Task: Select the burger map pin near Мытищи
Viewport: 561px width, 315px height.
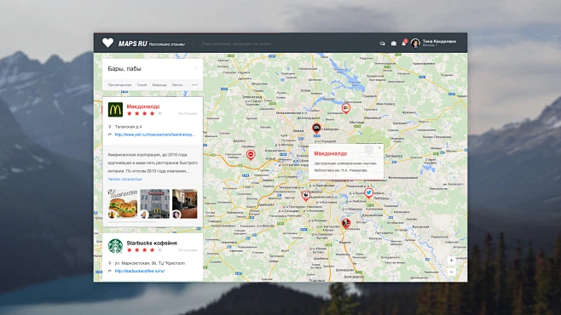Action: pyautogui.click(x=345, y=108)
